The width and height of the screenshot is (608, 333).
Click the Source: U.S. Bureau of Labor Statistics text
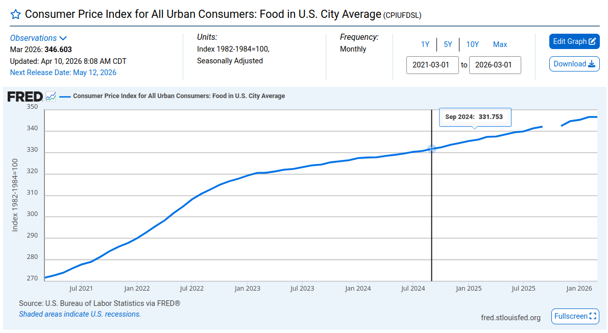click(100, 303)
